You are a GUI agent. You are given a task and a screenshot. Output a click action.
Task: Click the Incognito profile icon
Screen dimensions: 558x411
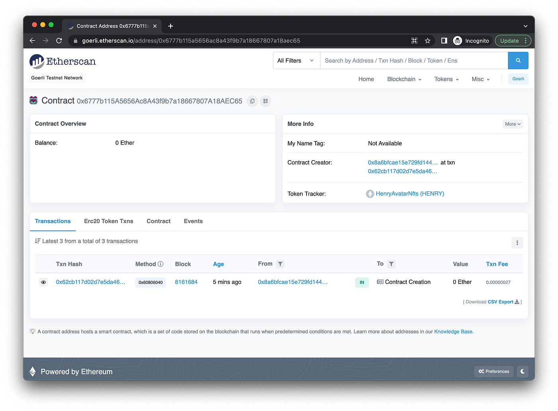click(458, 41)
